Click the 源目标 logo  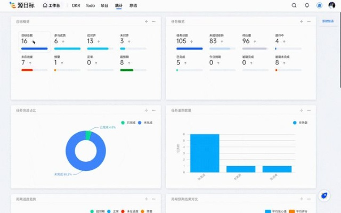22,5
